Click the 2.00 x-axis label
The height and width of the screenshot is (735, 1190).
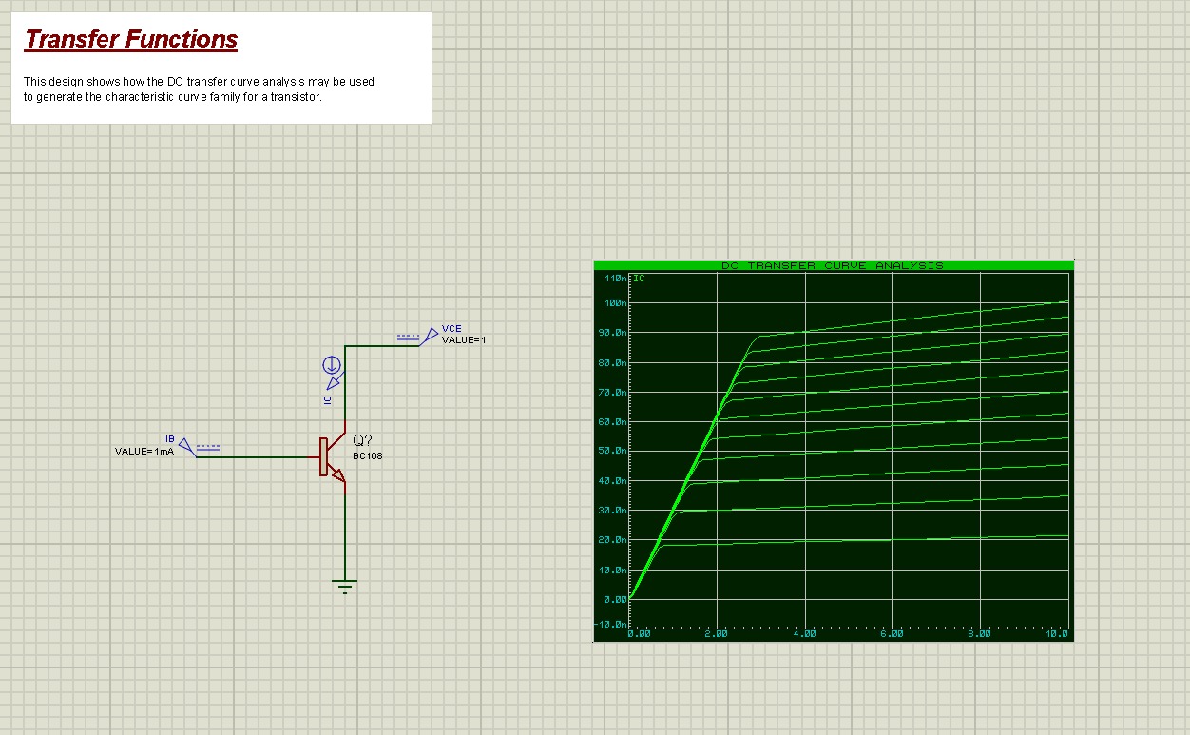[717, 634]
